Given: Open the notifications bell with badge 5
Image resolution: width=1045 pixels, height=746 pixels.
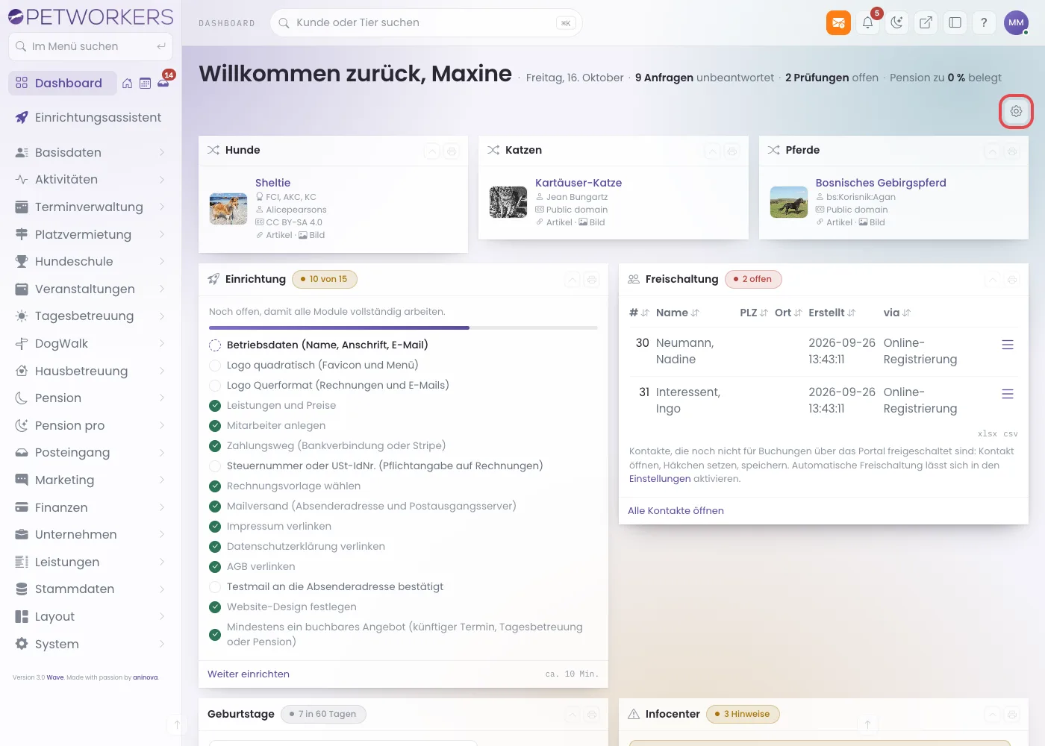Looking at the screenshot, I should pyautogui.click(x=868, y=22).
